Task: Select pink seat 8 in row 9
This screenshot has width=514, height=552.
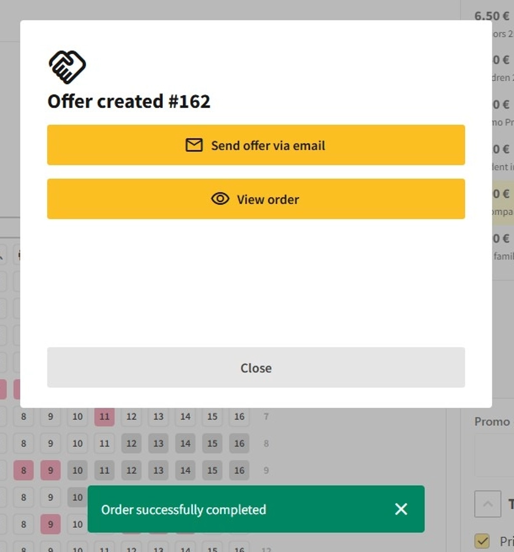Action: 23,470
